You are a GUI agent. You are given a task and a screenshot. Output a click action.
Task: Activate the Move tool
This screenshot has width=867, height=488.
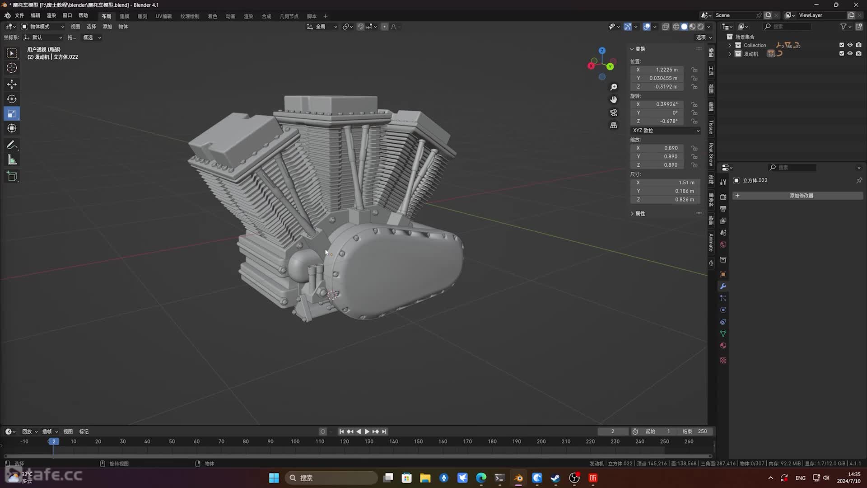tap(12, 84)
